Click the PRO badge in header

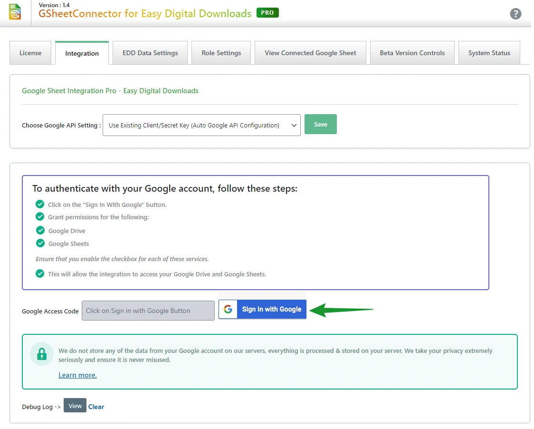(267, 13)
